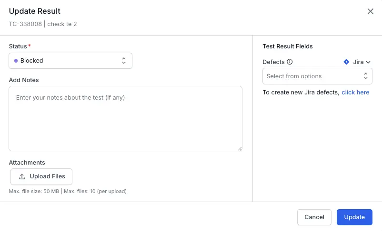382x231 pixels.
Task: Open the Status dropdown showing Blocked
Action: [x=70, y=61]
